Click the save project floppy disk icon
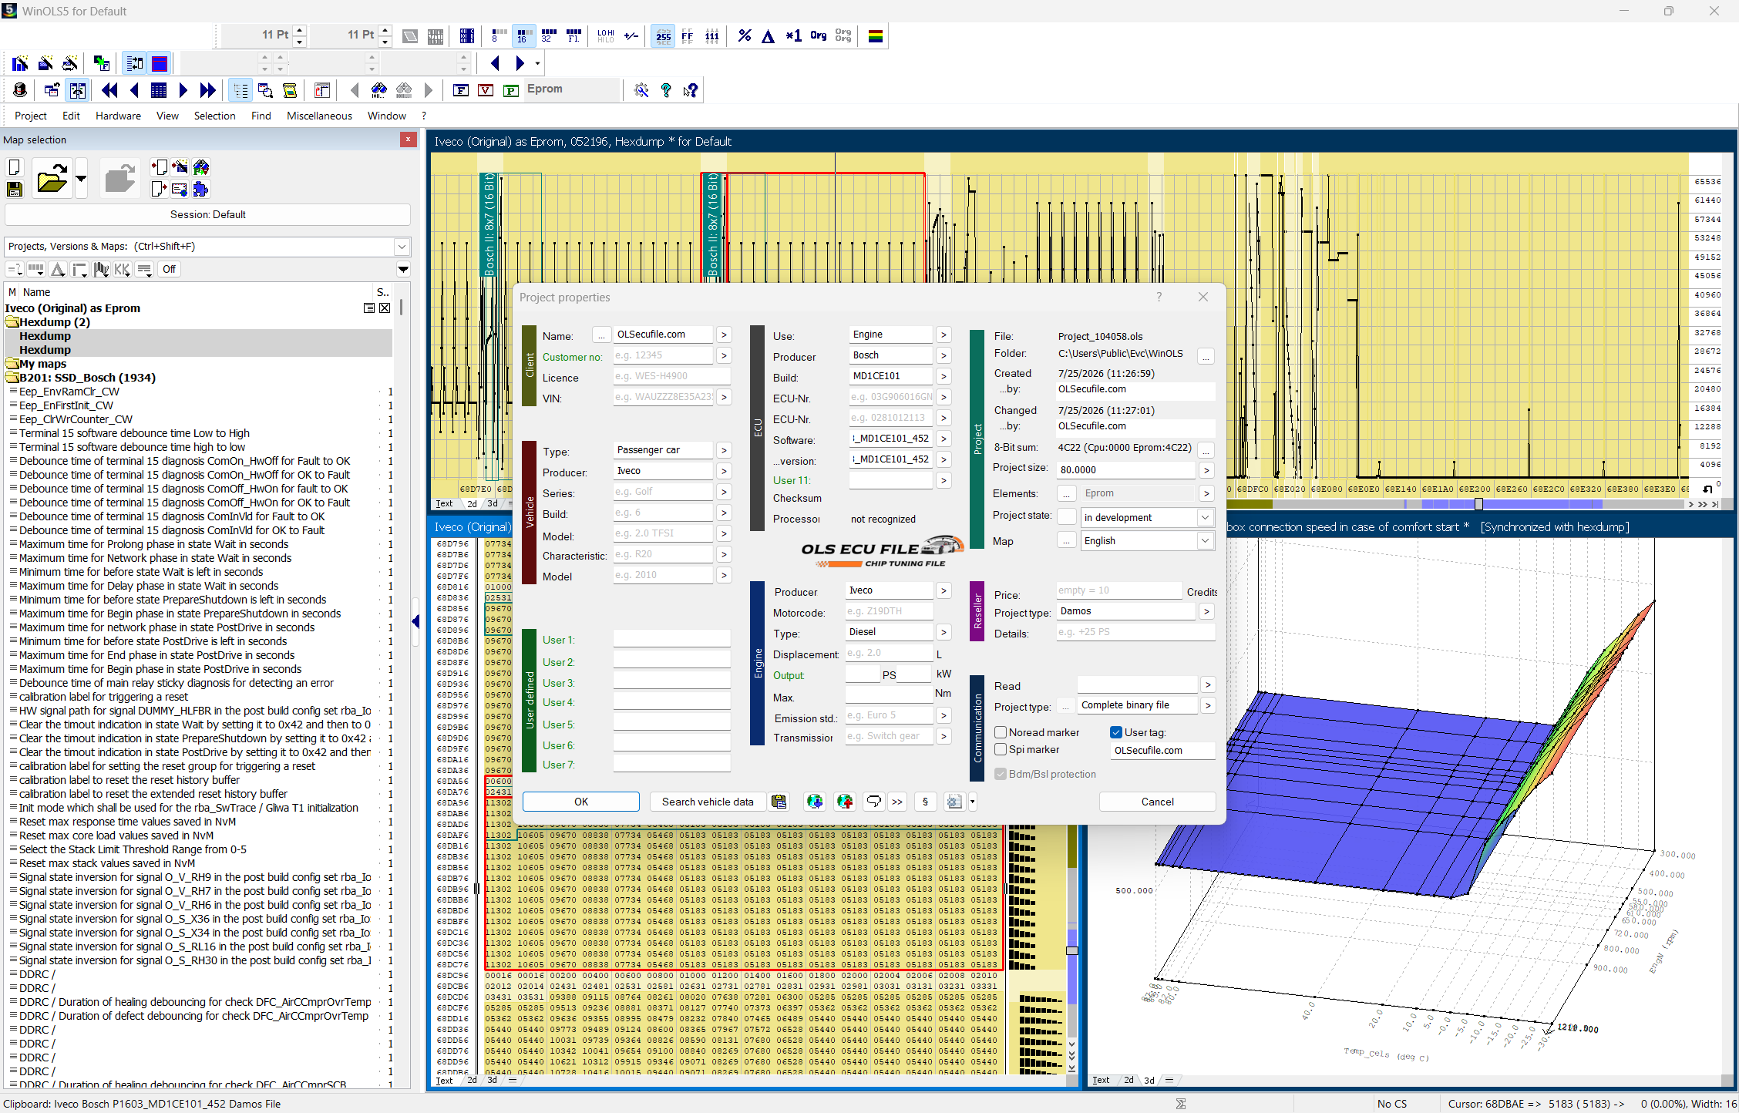Image resolution: width=1739 pixels, height=1113 pixels. tap(14, 189)
